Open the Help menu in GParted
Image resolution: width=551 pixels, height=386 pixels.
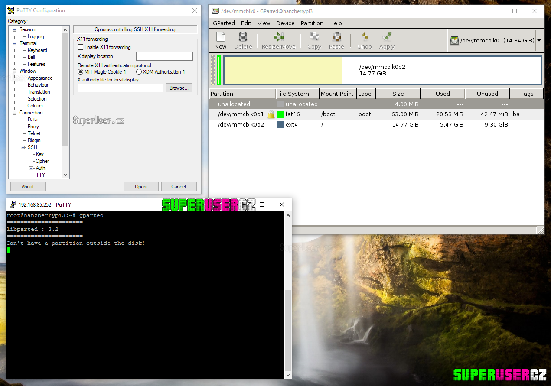pos(336,23)
